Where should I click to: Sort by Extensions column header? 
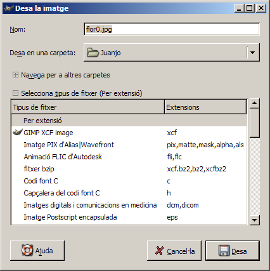coord(205,107)
